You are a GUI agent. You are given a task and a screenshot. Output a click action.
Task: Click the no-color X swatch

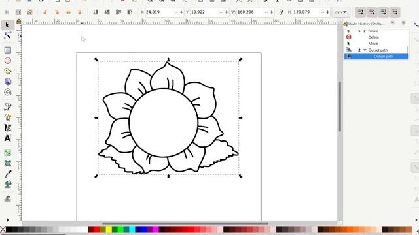tap(3, 229)
